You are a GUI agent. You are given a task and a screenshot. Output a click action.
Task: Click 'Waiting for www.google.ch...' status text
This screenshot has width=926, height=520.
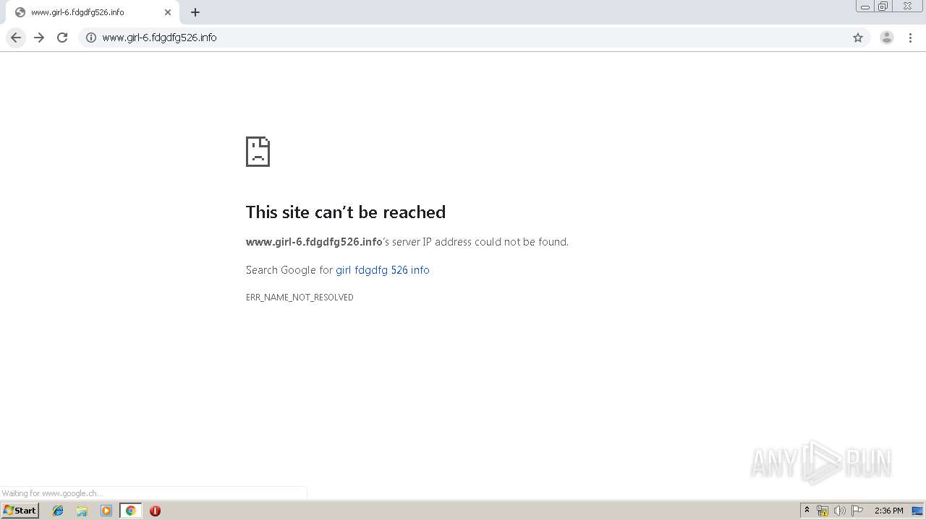coord(51,493)
